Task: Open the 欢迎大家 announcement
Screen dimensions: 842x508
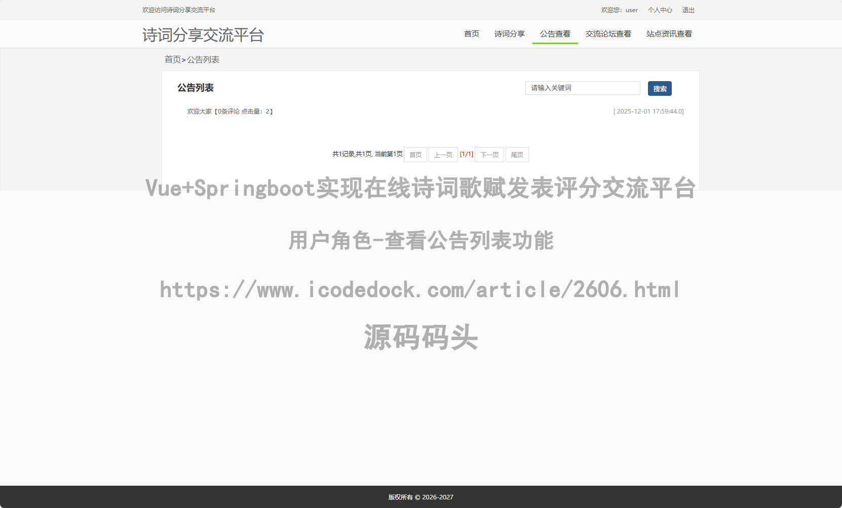Action: tap(200, 112)
